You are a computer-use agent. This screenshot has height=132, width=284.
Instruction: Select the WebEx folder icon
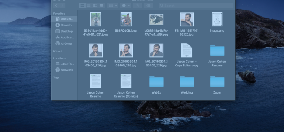[156, 81]
